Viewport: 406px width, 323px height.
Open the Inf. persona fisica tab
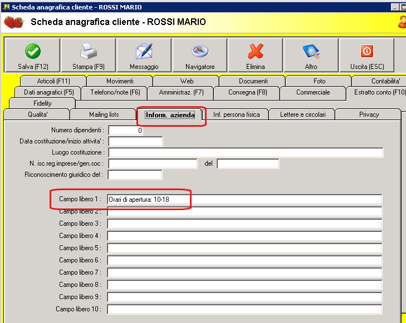(x=236, y=115)
